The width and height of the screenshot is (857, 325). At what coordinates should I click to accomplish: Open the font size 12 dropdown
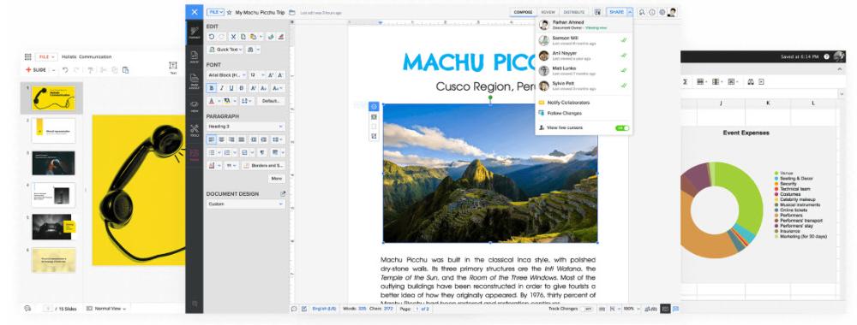point(256,74)
